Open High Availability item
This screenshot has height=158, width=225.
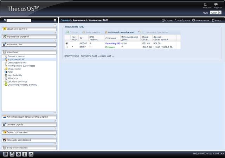15,75
